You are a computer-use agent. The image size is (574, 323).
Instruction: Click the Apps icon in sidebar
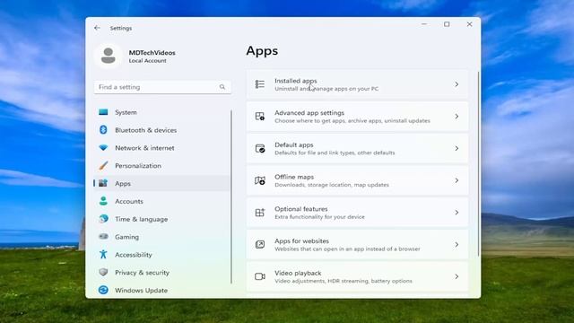pyautogui.click(x=103, y=183)
